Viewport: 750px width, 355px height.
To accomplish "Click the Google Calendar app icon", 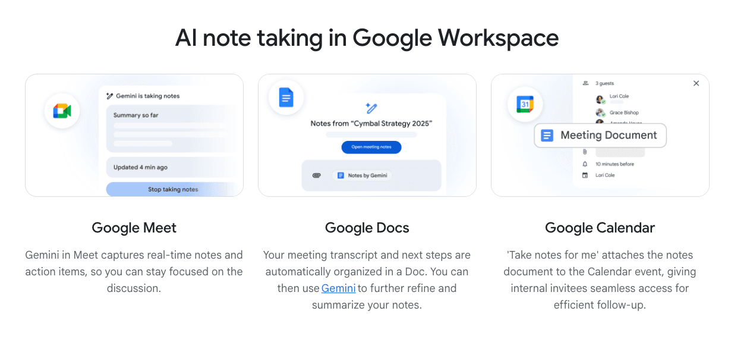I will point(525,105).
